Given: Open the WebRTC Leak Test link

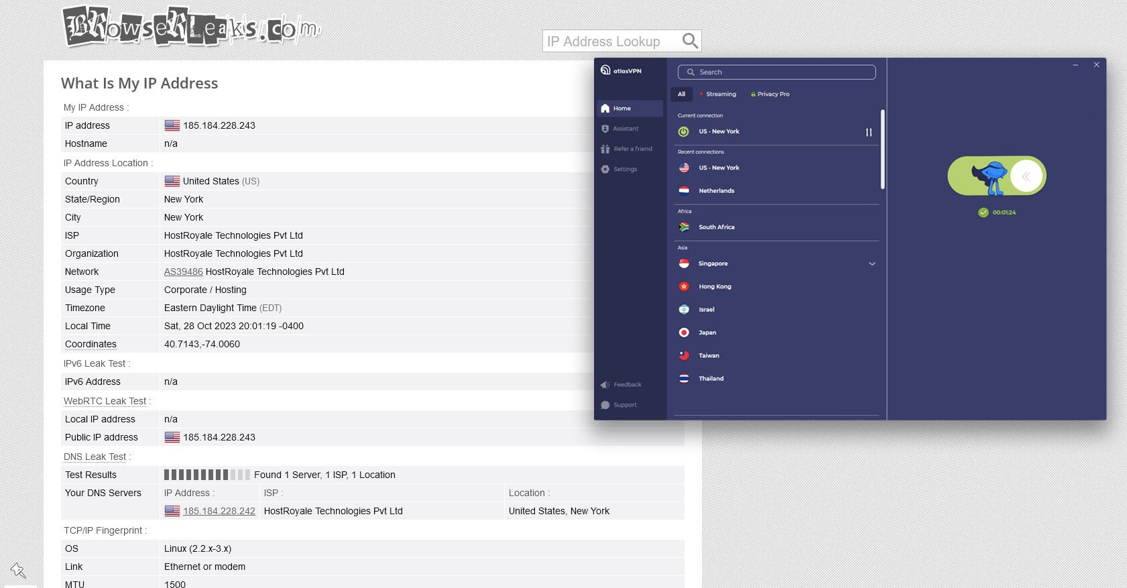Looking at the screenshot, I should pos(105,401).
